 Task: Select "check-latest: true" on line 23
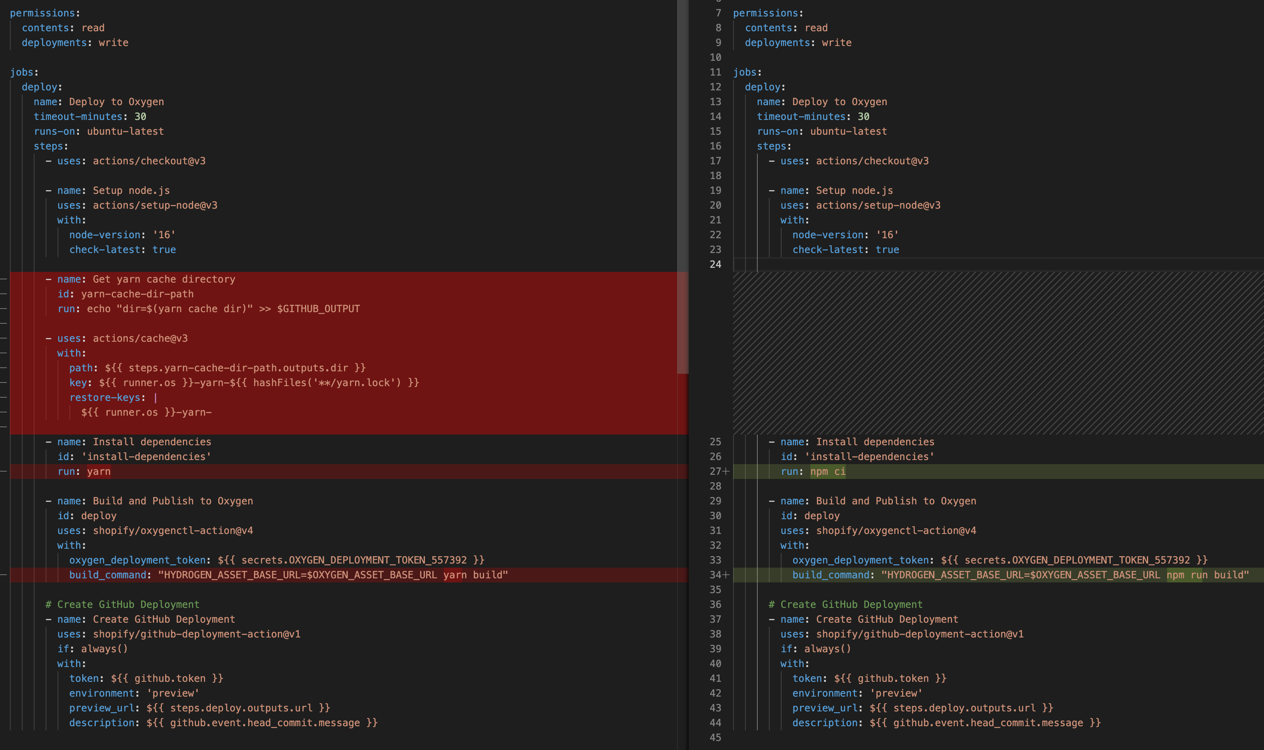coord(845,249)
